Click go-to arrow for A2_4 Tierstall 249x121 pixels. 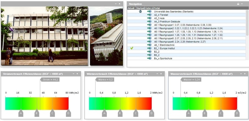tap(149, 15)
